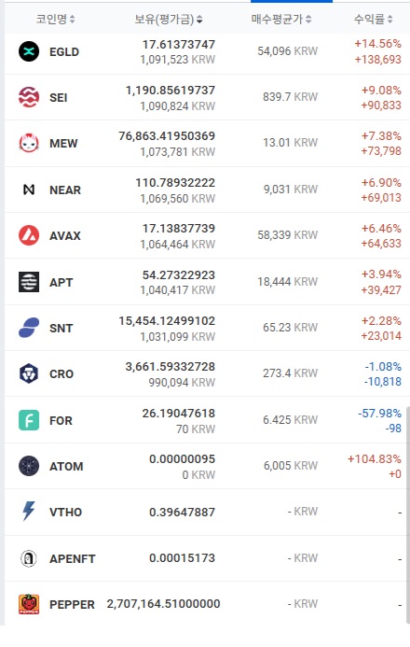Click the SNT blue logo
410x647 pixels.
[29, 328]
